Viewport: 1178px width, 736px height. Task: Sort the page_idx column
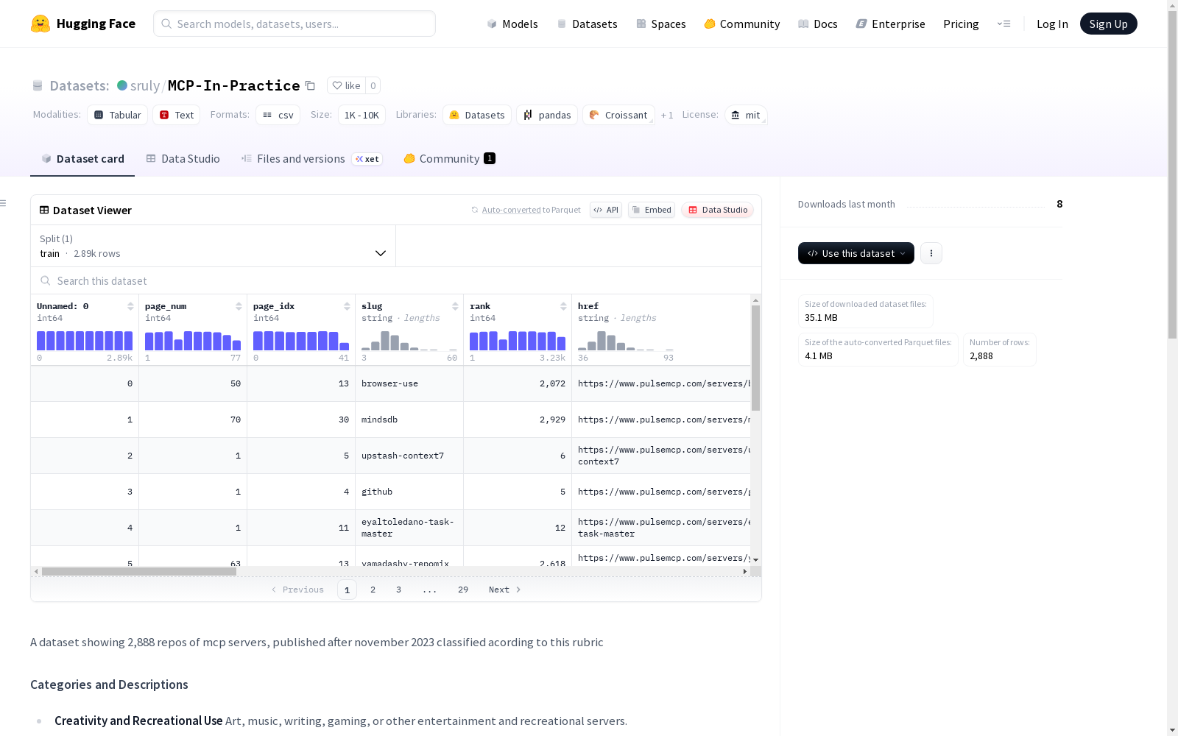(347, 306)
